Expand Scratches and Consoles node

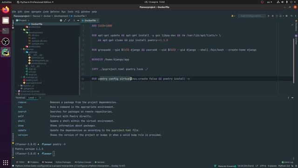tap(16, 94)
